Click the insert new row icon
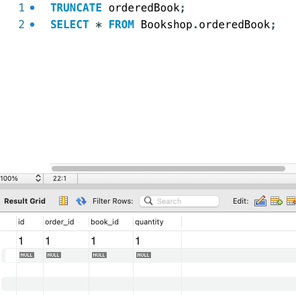This screenshot has height=295, width=296. click(277, 201)
